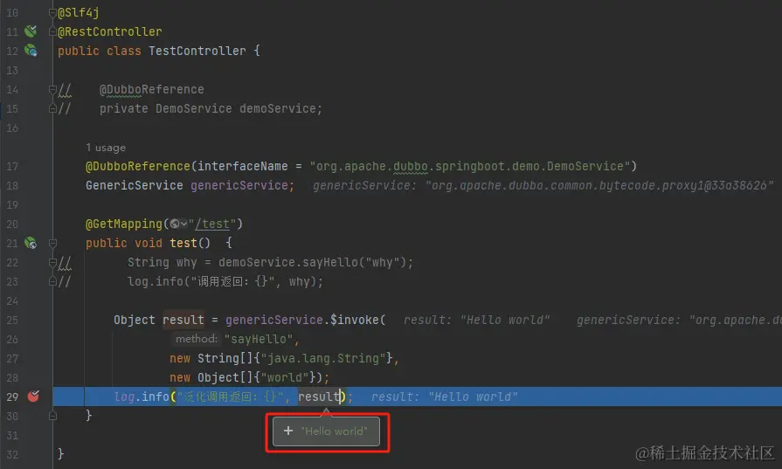Open the "/test" URL link
Viewport: 782px width, 469px height.
[x=212, y=224]
